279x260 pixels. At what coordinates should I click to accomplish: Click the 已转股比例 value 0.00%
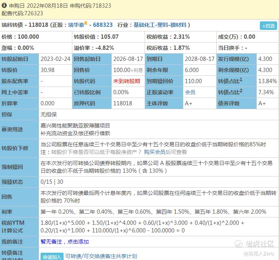pos(121,92)
